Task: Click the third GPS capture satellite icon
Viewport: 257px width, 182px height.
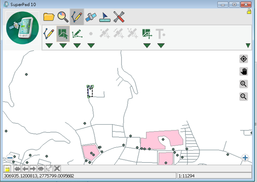Action: 133,33
